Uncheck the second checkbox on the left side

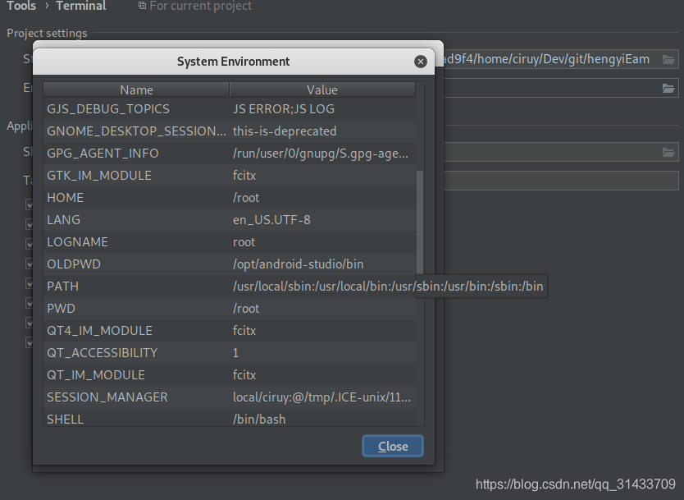click(x=29, y=223)
